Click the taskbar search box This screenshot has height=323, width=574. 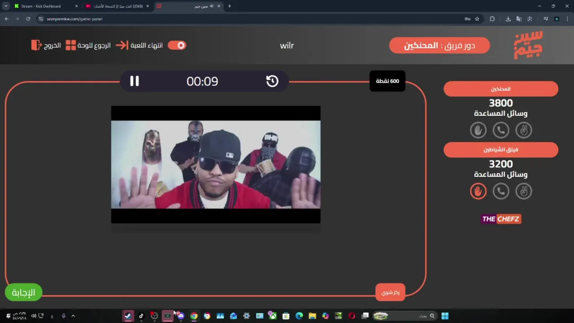point(405,316)
